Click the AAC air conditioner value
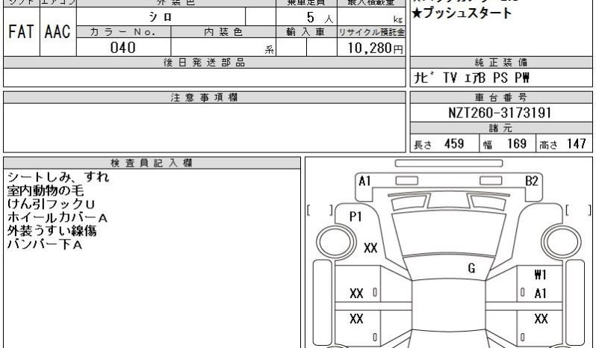 pos(58,31)
